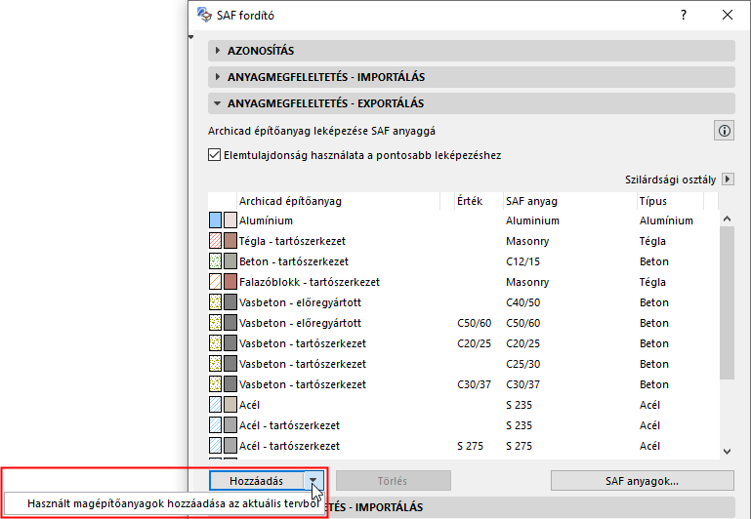
Task: Click the material list scroll down arrow
Action: coord(727,451)
